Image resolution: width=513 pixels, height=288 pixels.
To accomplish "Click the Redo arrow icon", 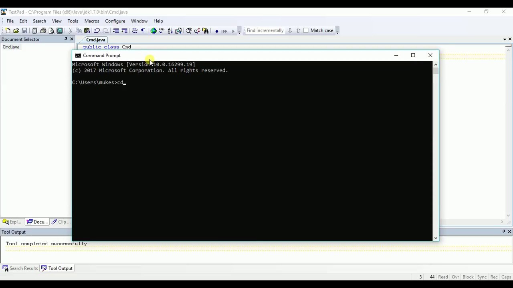I will (x=106, y=31).
